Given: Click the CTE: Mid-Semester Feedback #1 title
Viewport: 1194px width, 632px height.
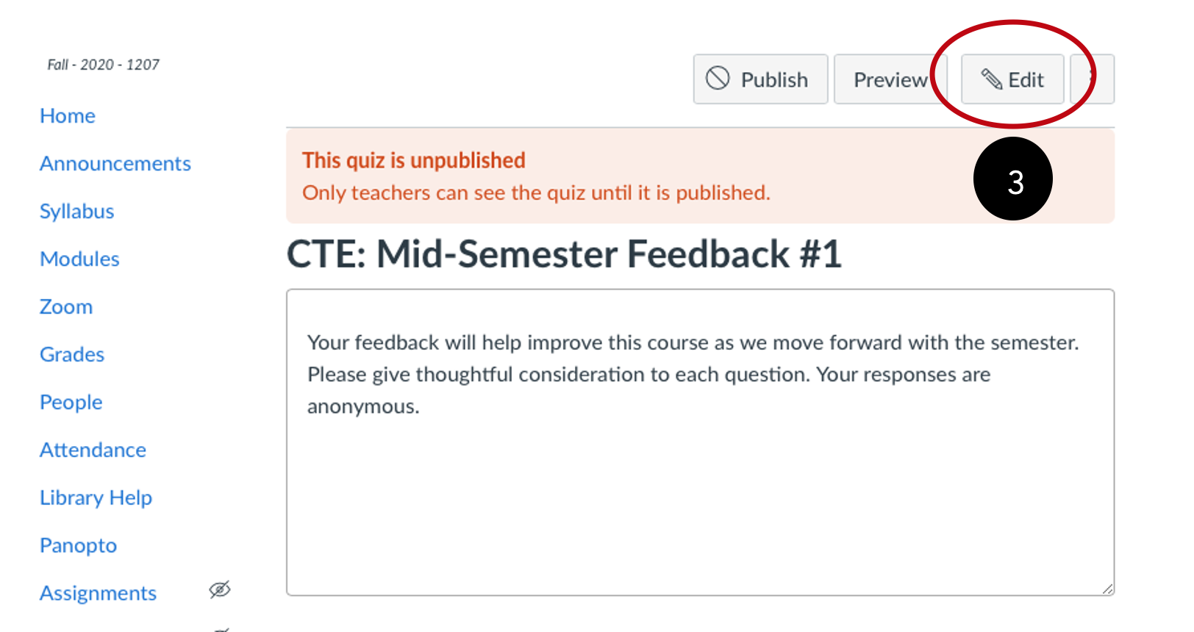Looking at the screenshot, I should point(564,254).
